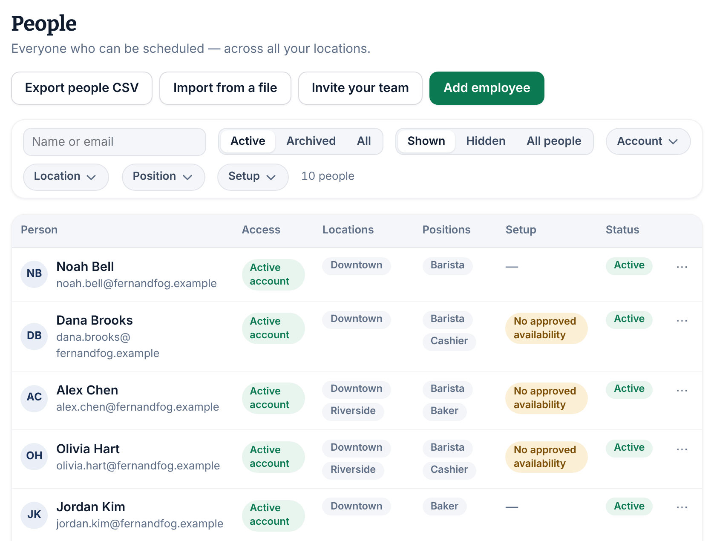Focus the Name or email search field

(115, 142)
